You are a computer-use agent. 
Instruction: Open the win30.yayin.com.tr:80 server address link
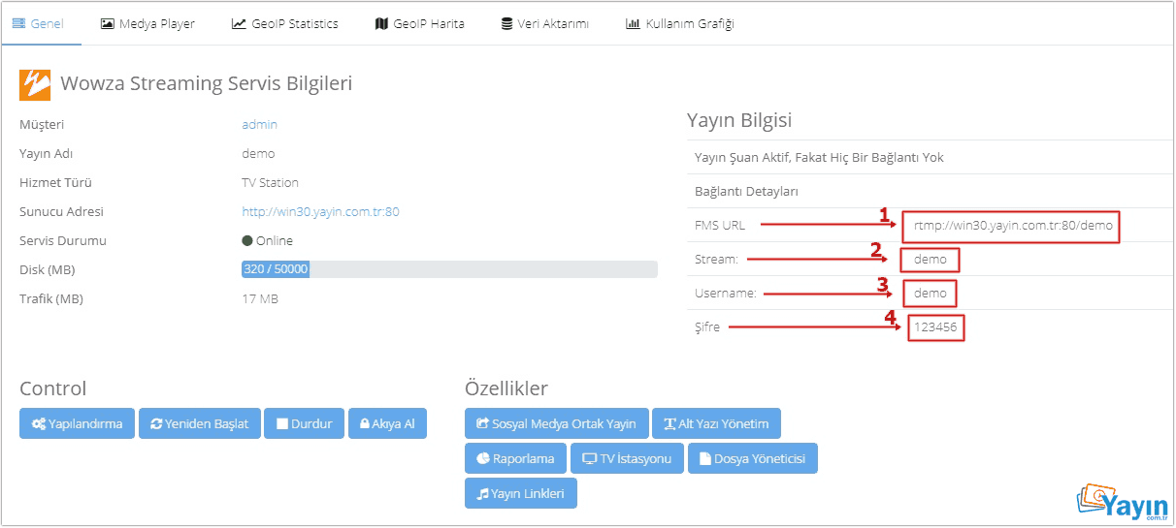click(320, 211)
